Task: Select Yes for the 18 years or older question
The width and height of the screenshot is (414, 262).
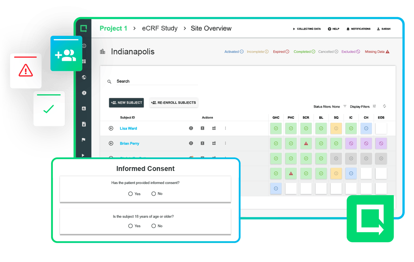Action: [x=130, y=226]
